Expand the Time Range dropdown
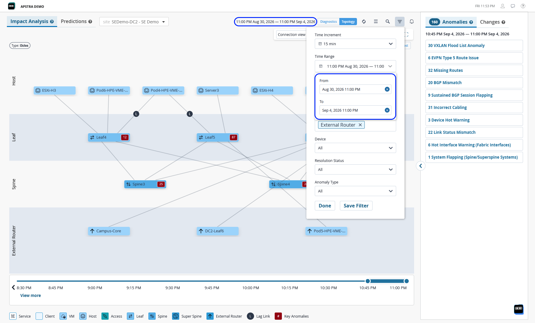Screen dimensions: 535x323 (355, 66)
